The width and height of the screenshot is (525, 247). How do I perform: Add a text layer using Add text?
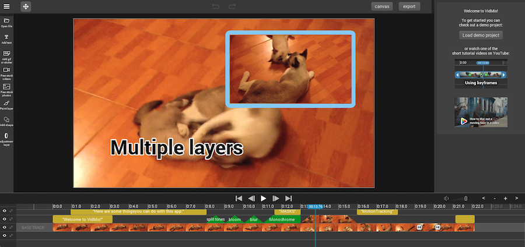coord(7,38)
